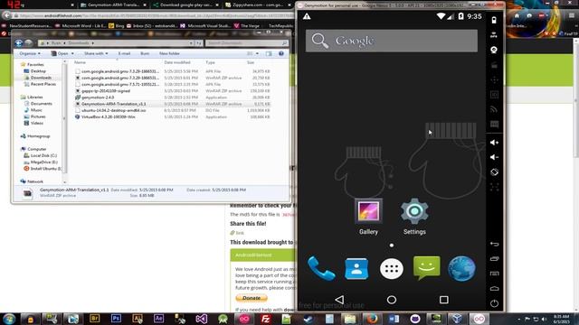579x325 pixels.
Task: Select Downloads in Explorer Favorites
Action: coord(41,78)
